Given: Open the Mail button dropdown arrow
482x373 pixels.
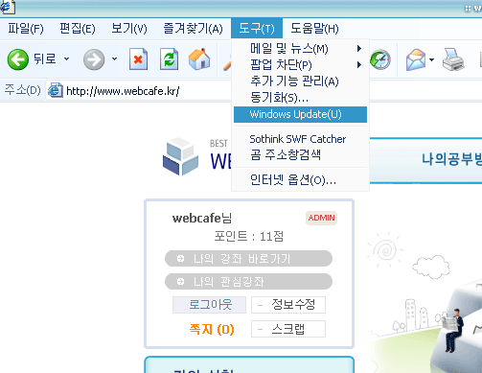Looking at the screenshot, I should pos(431,59).
